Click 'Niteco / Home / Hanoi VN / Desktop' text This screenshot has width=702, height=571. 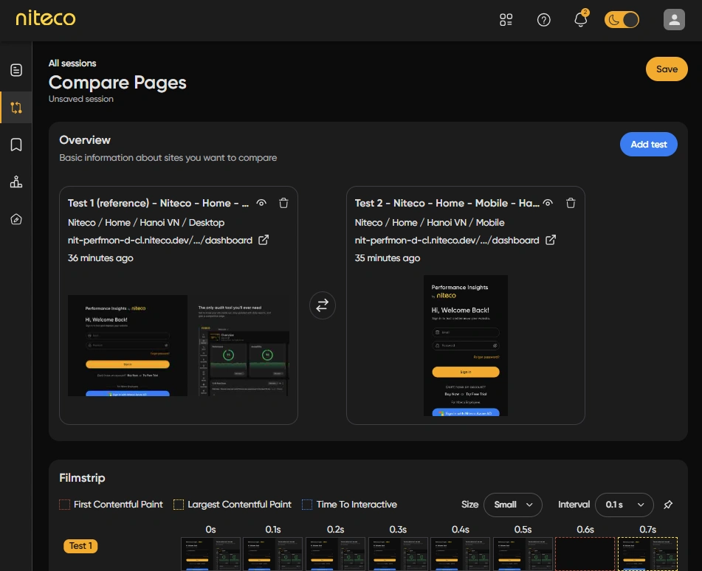[x=146, y=222]
